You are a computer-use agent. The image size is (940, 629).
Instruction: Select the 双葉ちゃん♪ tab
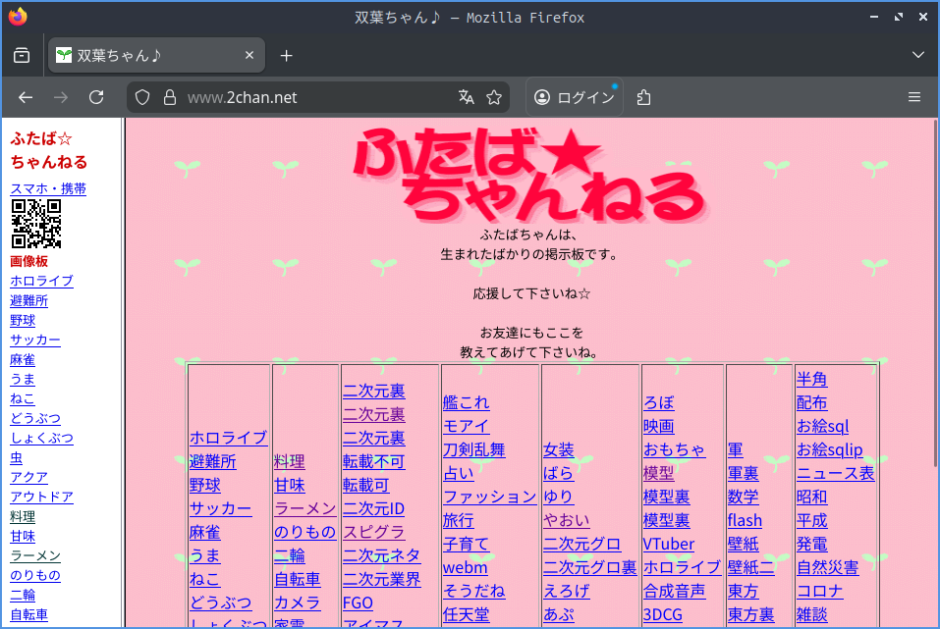click(x=147, y=56)
